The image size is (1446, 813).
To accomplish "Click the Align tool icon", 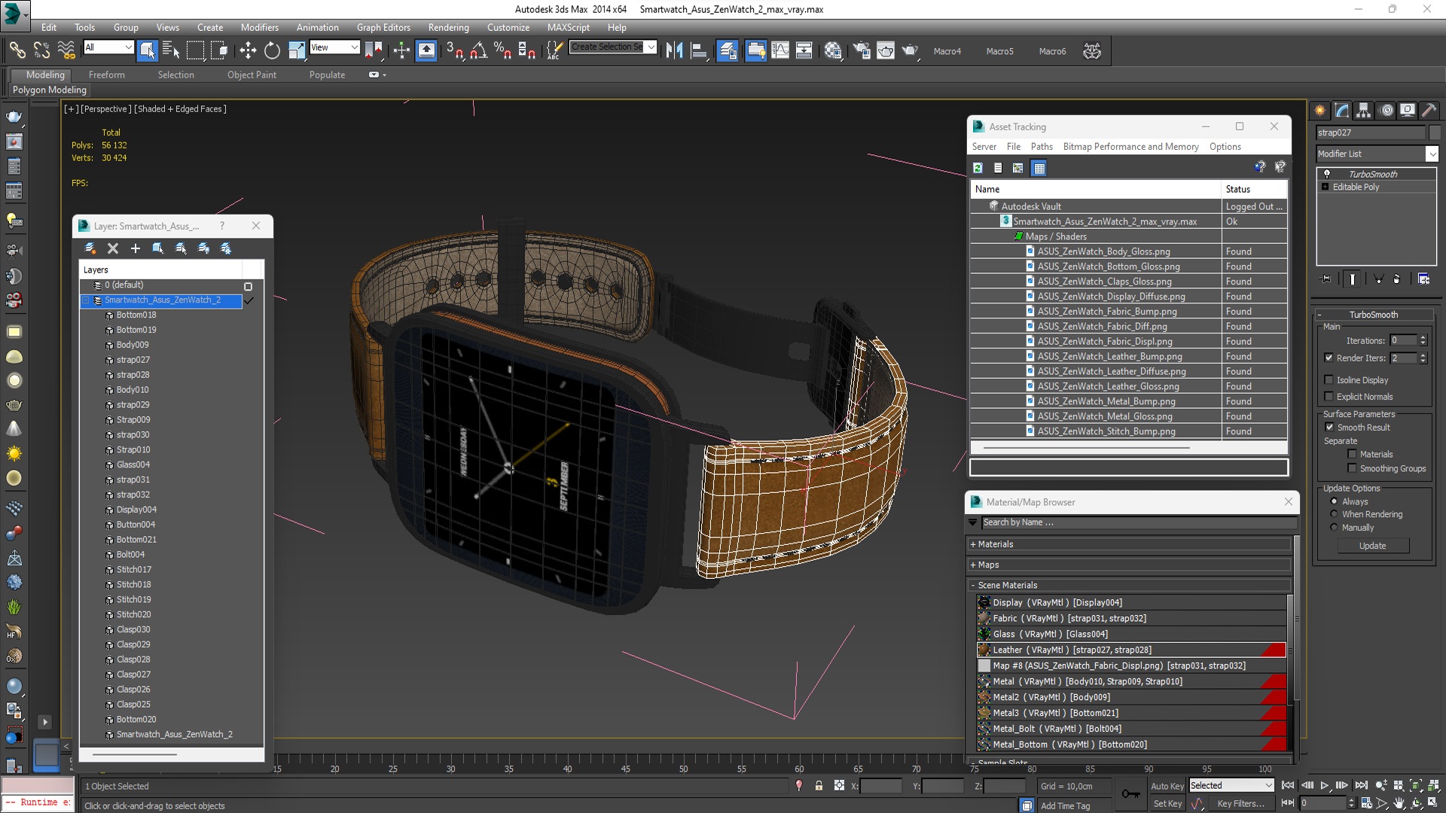I will pos(700,50).
